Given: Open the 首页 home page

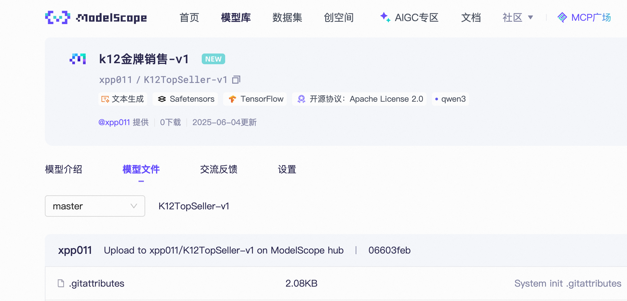Looking at the screenshot, I should (x=189, y=17).
